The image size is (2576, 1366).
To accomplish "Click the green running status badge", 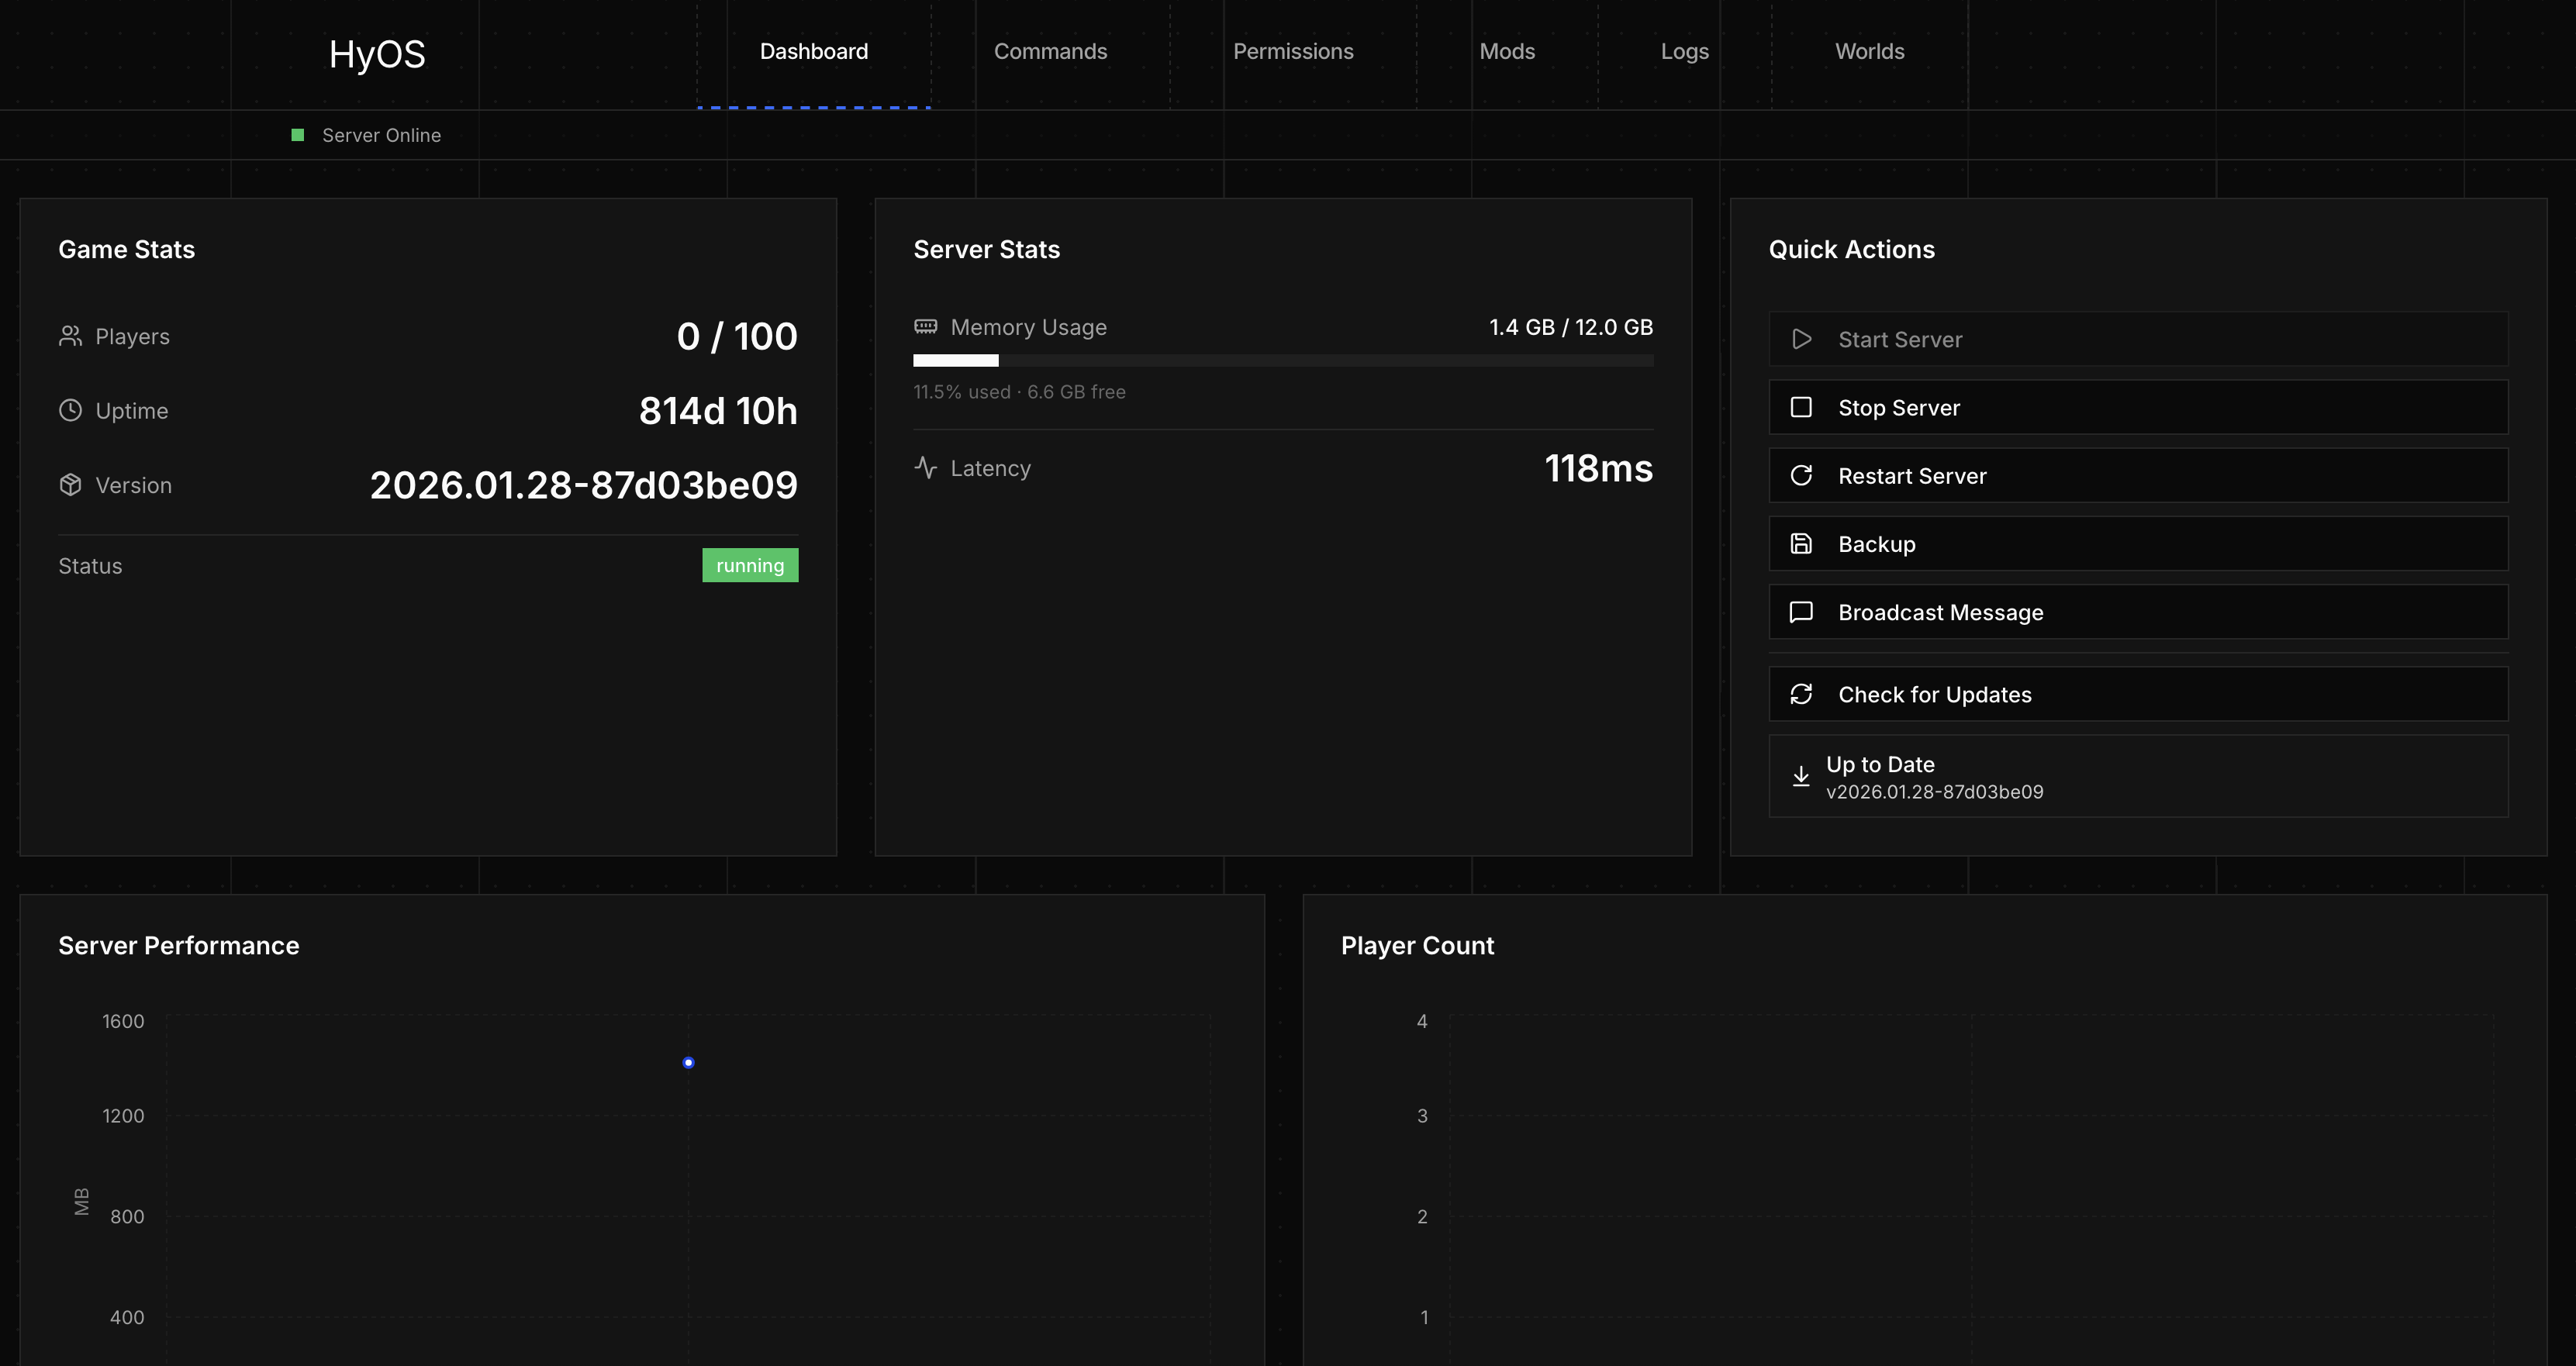I will (750, 565).
